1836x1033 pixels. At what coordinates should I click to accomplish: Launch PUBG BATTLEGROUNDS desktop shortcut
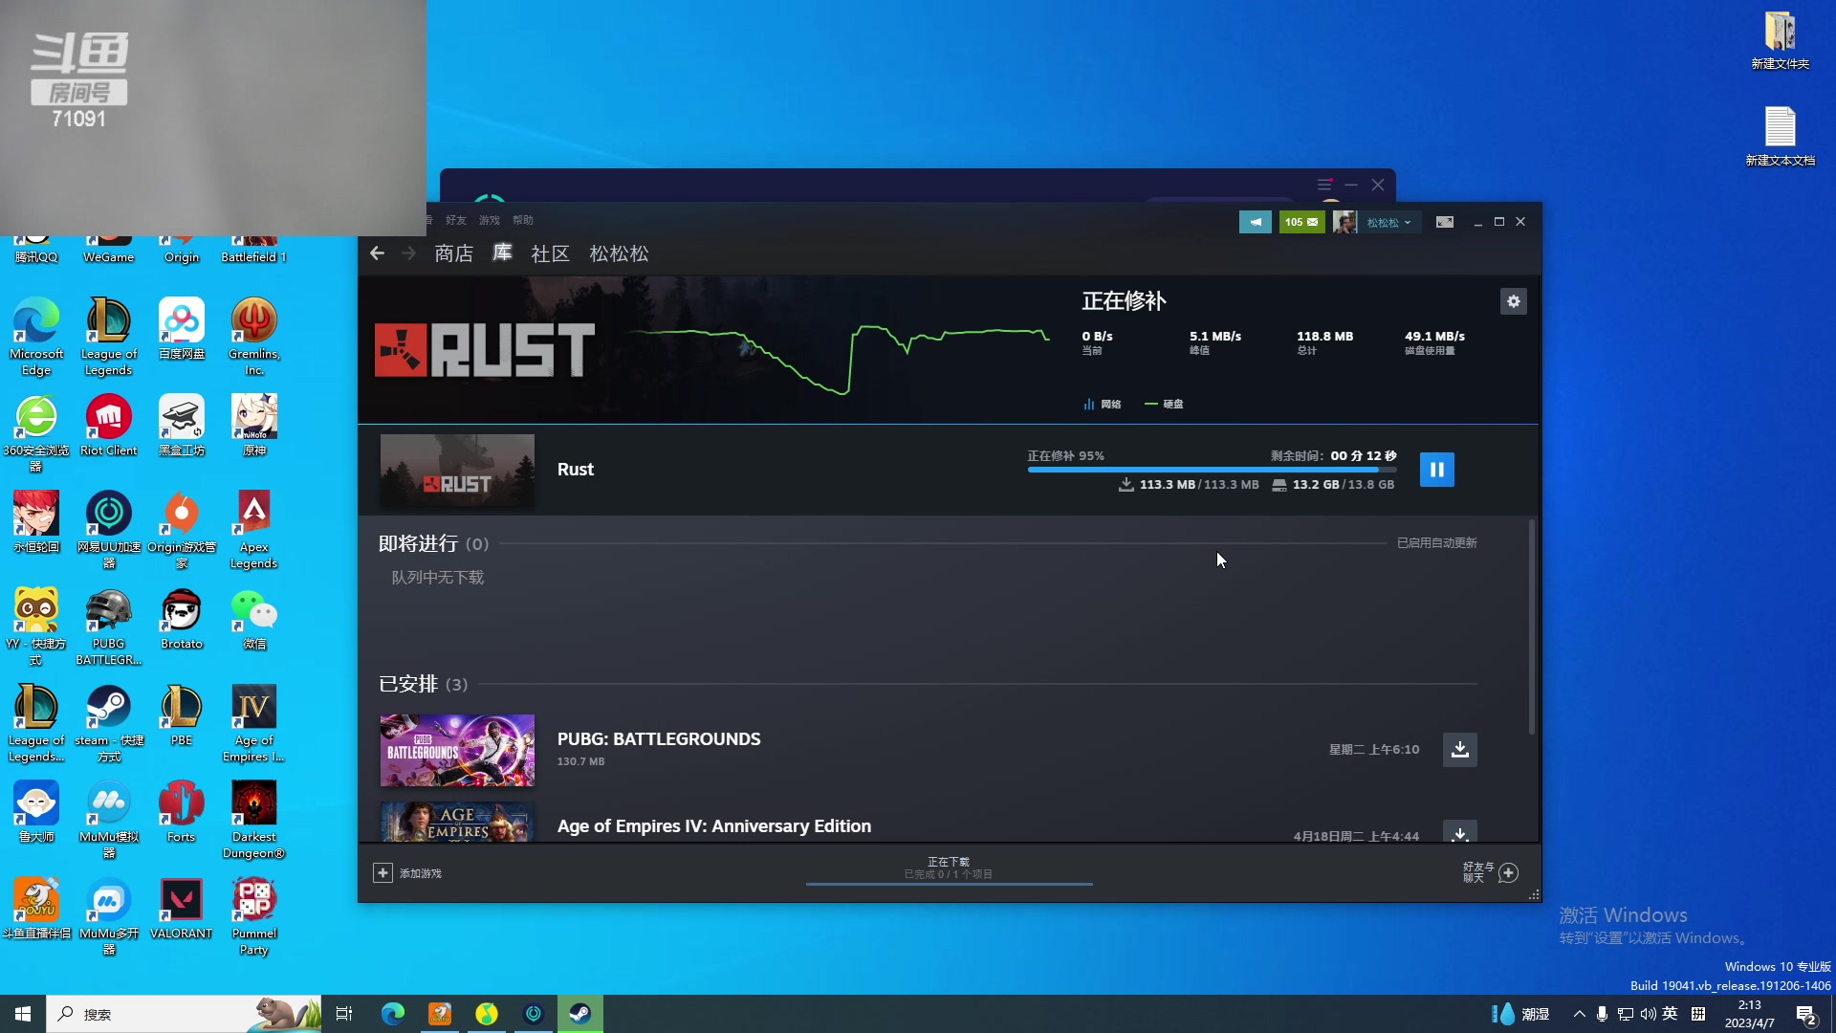tap(109, 626)
